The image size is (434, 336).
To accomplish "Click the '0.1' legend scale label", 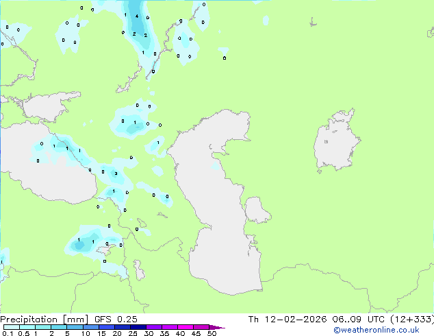I will click(8, 333).
